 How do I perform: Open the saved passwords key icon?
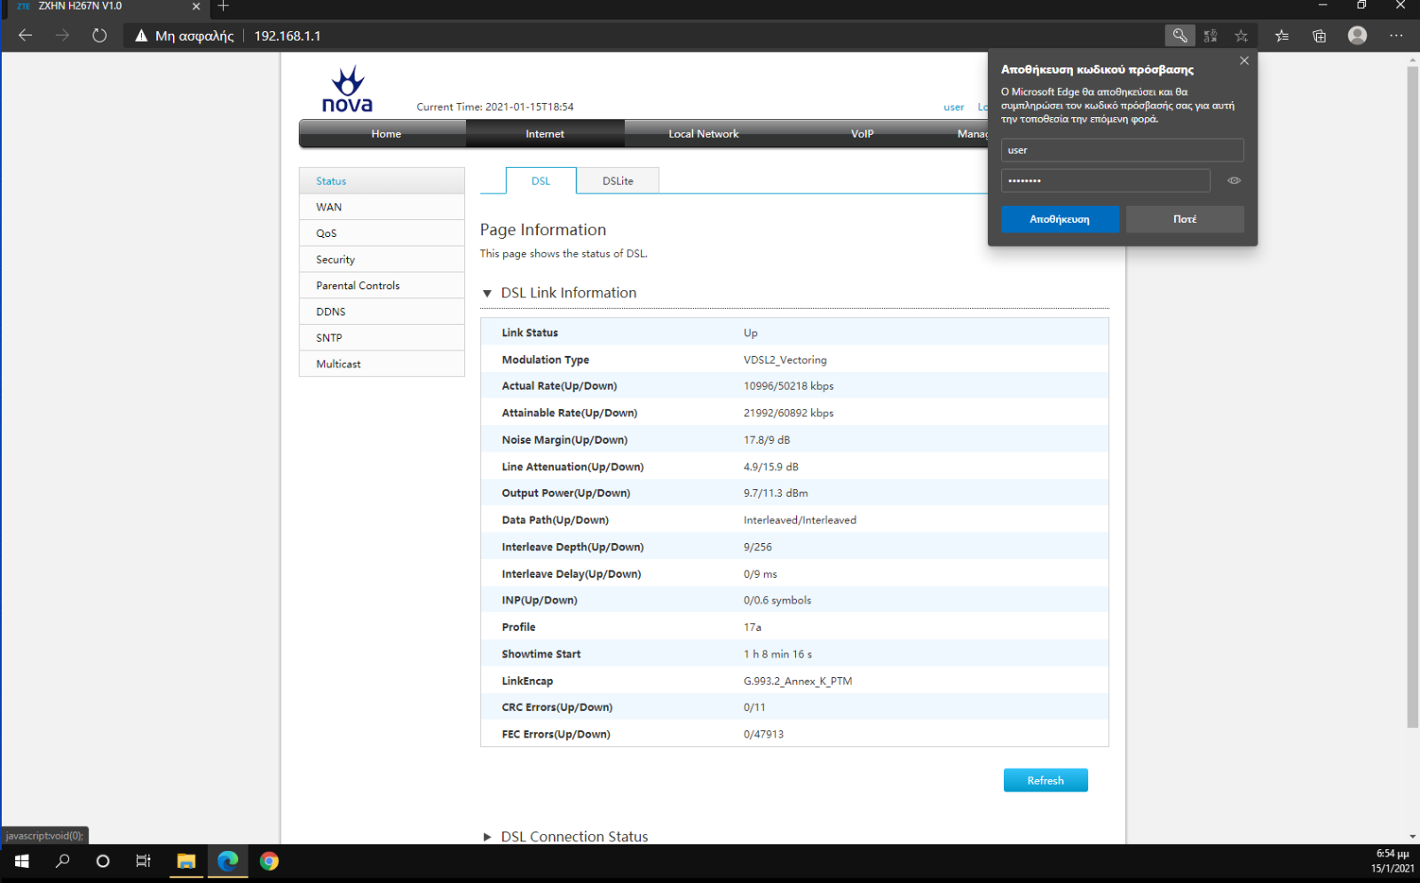(x=1179, y=35)
